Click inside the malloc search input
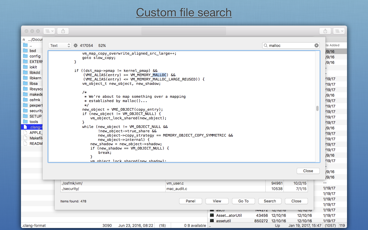 pyautogui.click(x=290, y=45)
